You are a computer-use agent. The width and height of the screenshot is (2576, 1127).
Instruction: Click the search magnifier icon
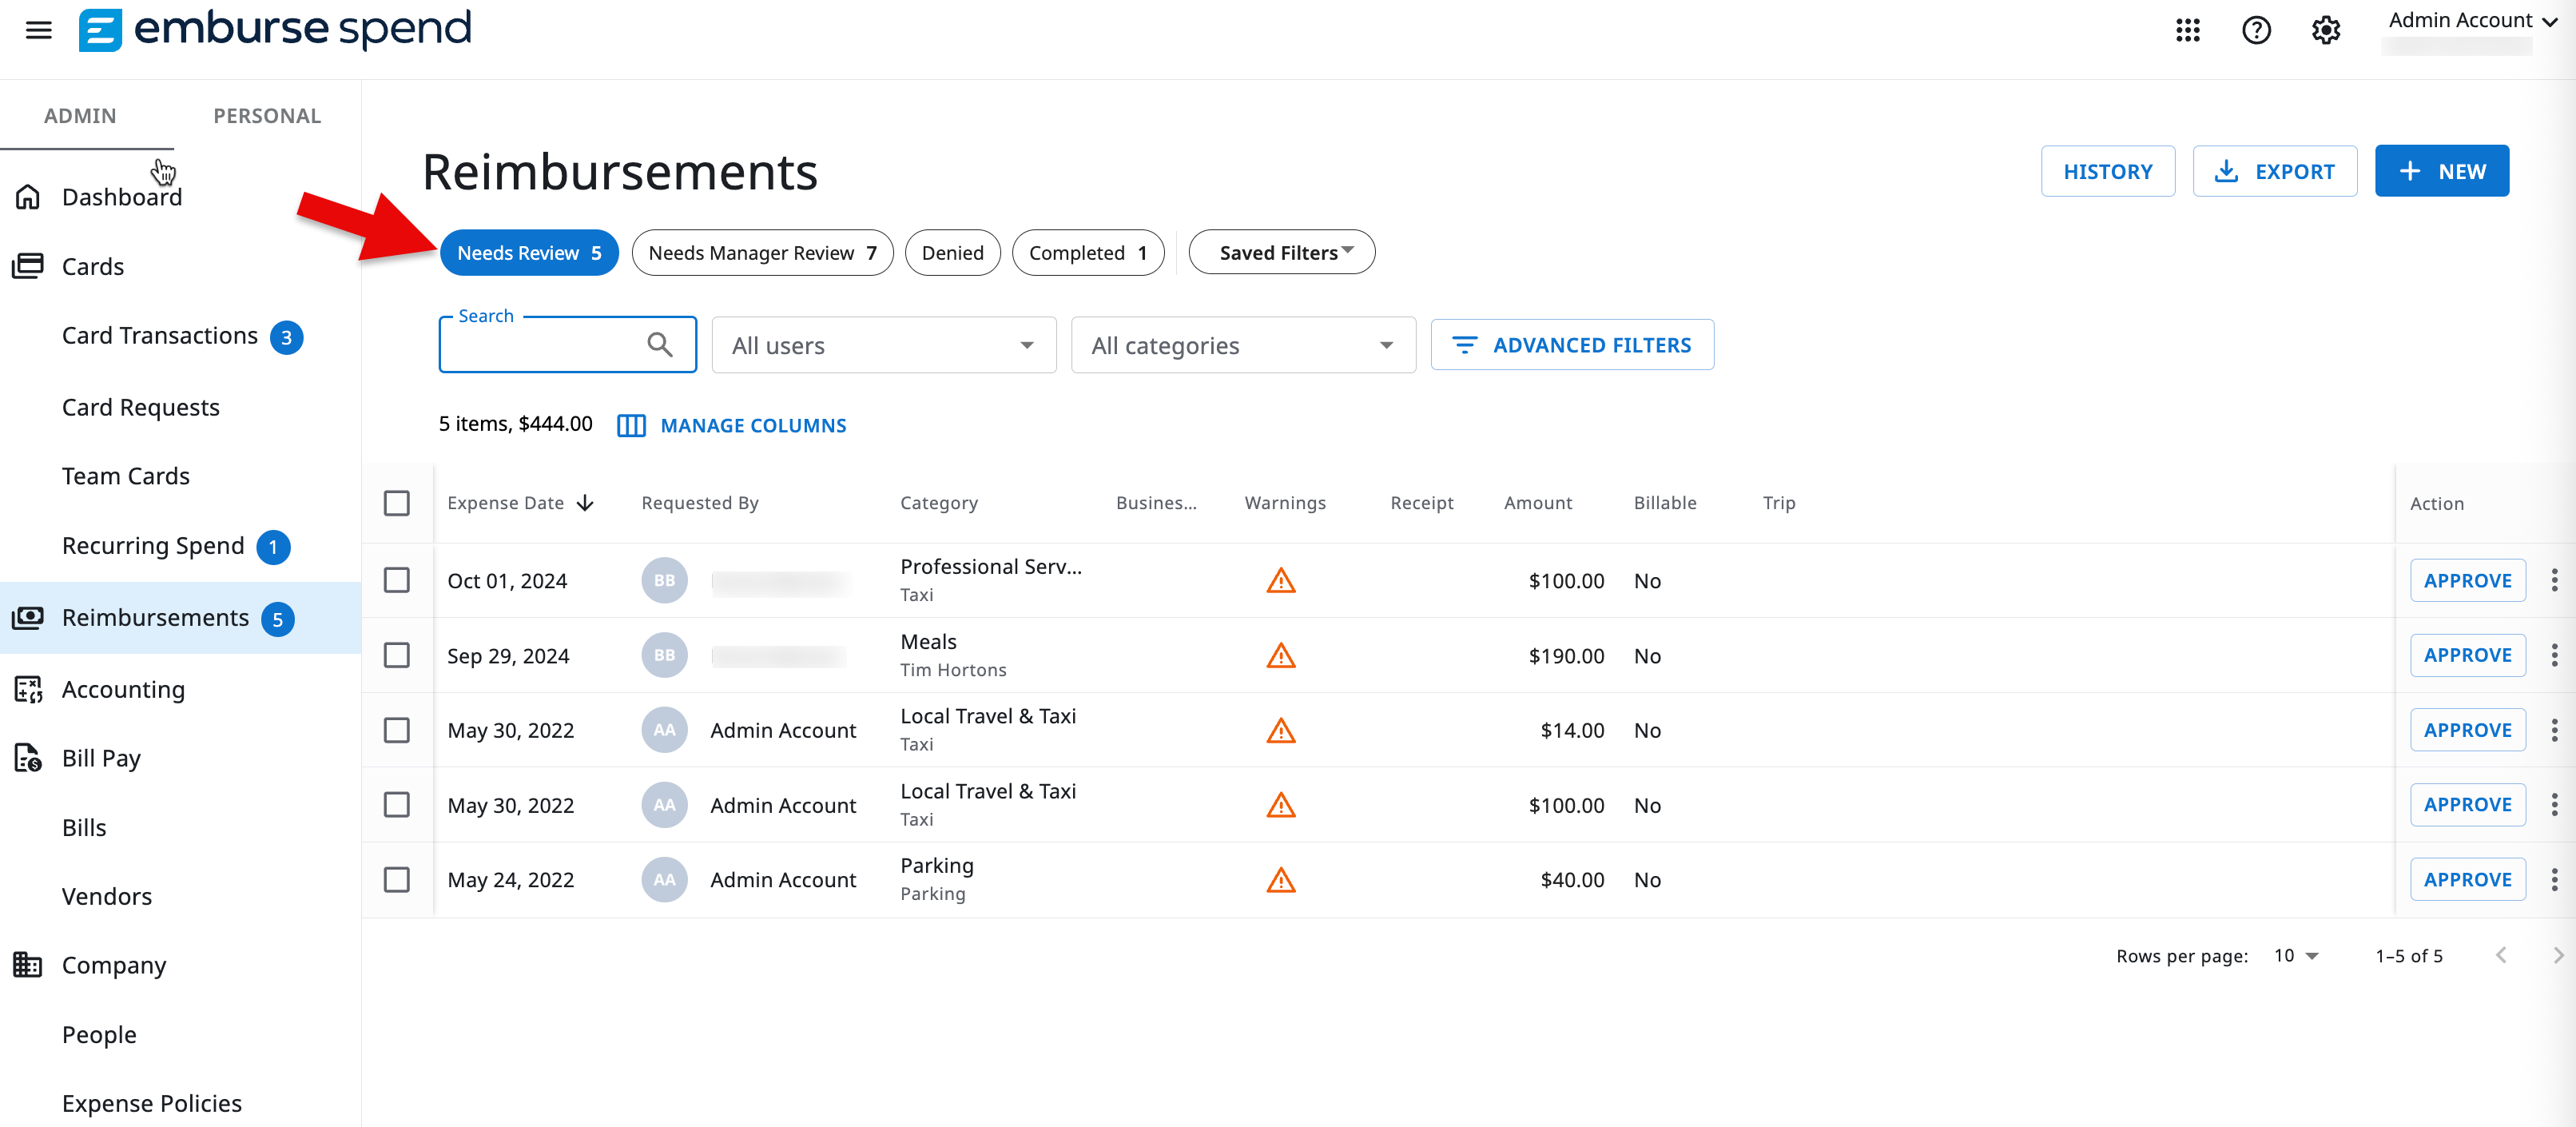coord(660,344)
